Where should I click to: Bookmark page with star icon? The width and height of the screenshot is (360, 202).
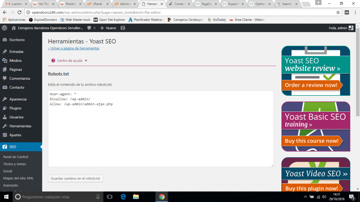[338, 12]
